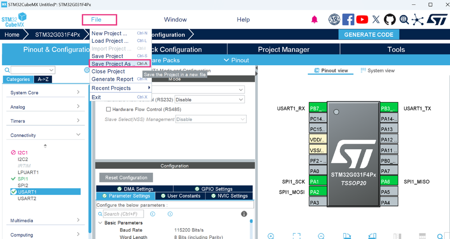Image resolution: width=450 pixels, height=239 pixels.
Task: Choose Load Project from File menu
Action: (x=121, y=40)
